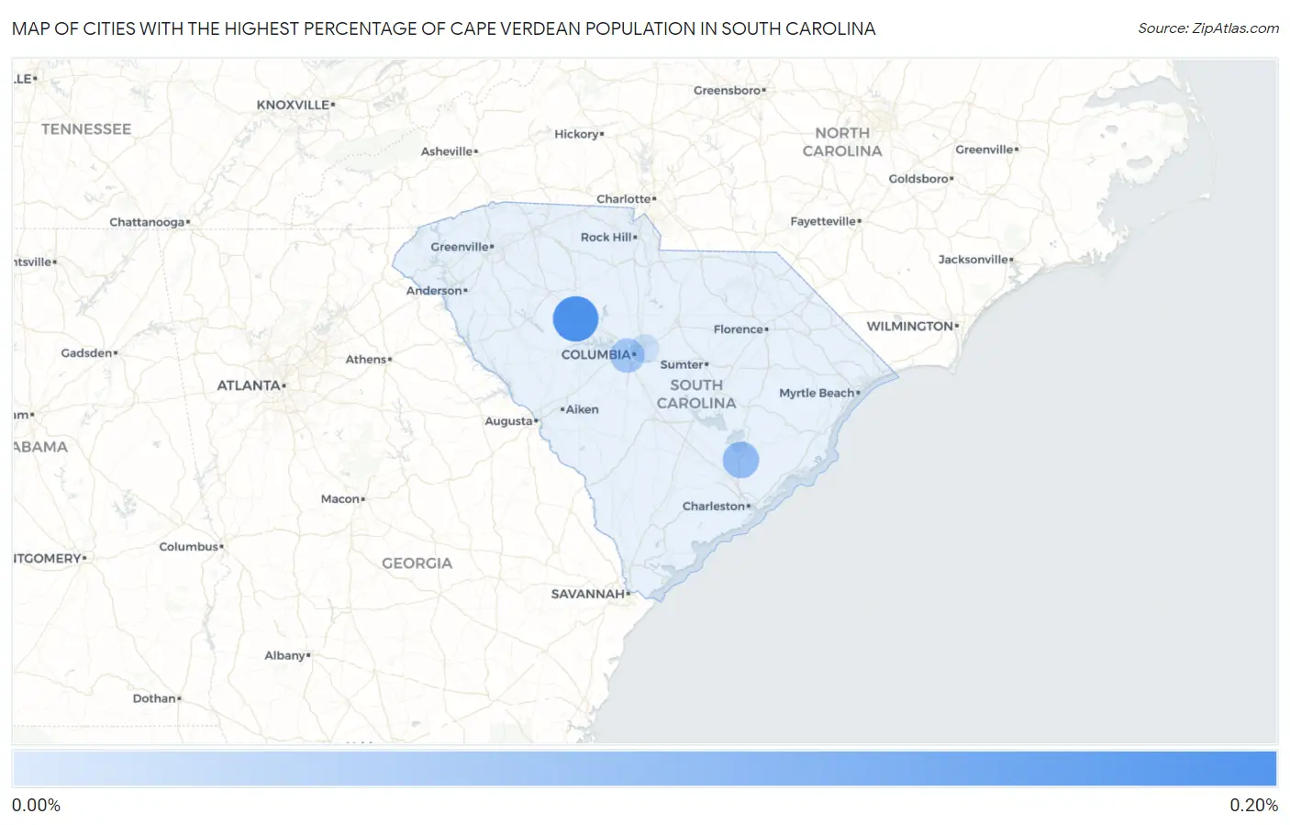1290x825 pixels.
Task: Click the Augusta city label
Action: click(x=508, y=421)
